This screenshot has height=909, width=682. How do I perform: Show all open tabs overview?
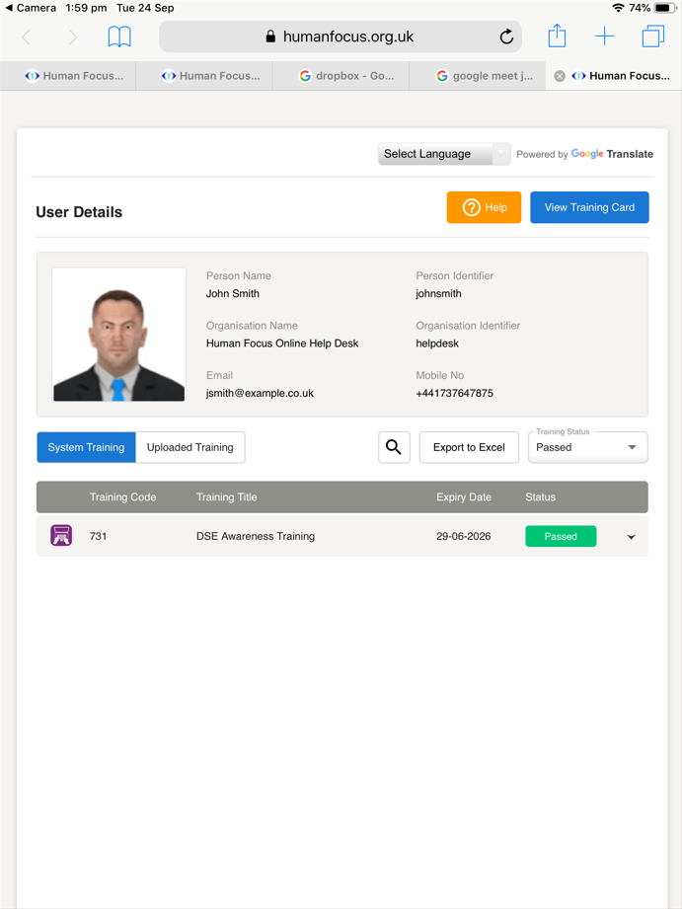click(x=652, y=37)
